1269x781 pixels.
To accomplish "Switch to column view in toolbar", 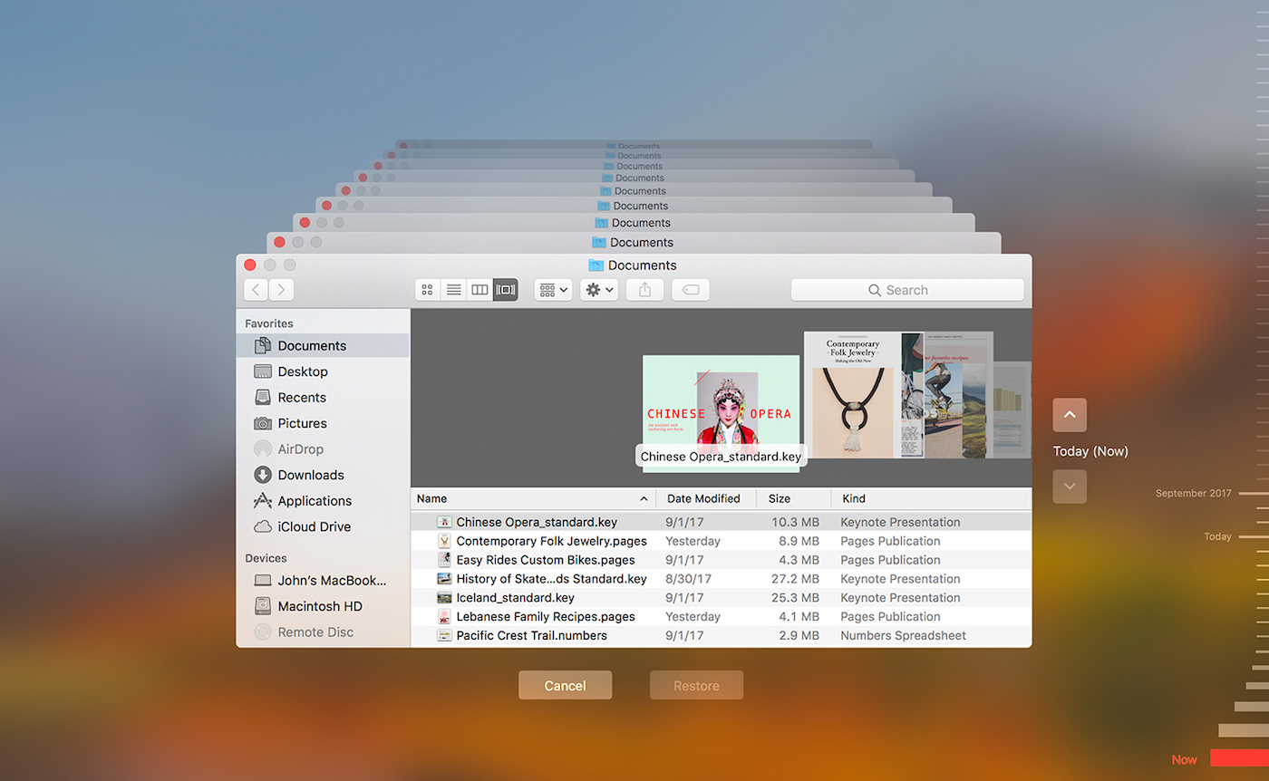I will coord(480,290).
